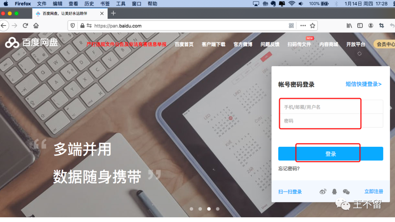Focus the 密码 password field
Screen dimensions: 395x222
331,121
